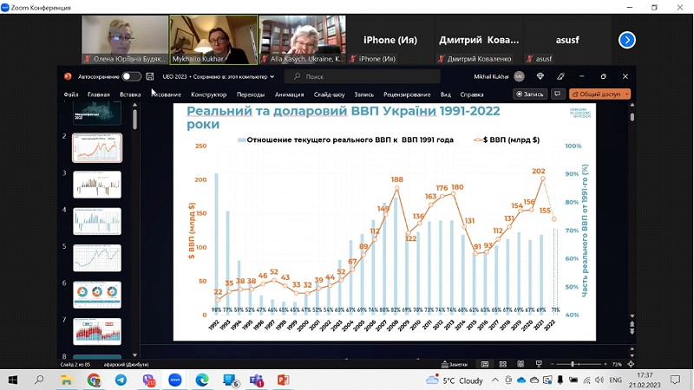Screen dimensions: 694x390
Task: Show hidden system tray icons
Action: click(x=497, y=380)
